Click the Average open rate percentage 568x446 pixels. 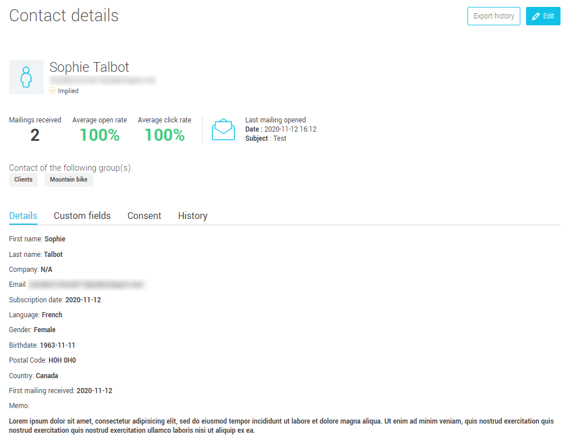[99, 136]
